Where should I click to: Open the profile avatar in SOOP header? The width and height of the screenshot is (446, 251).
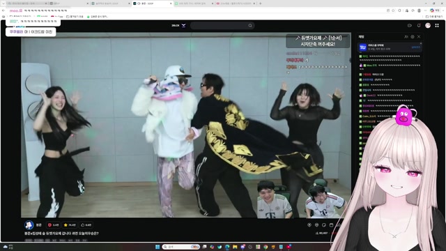(428, 26)
